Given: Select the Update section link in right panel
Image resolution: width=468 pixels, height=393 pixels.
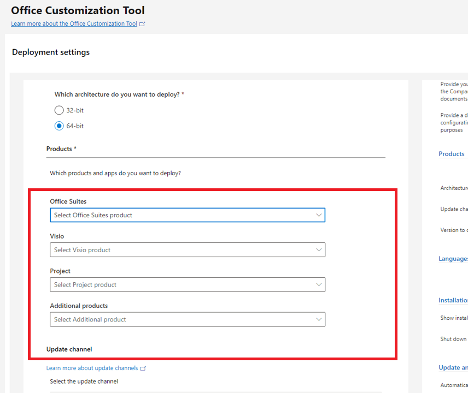Looking at the screenshot, I should tap(453, 367).
